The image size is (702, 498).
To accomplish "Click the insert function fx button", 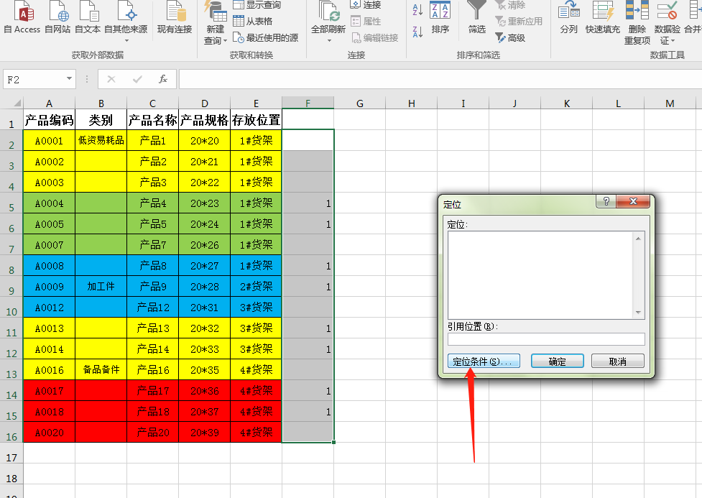I will point(163,79).
